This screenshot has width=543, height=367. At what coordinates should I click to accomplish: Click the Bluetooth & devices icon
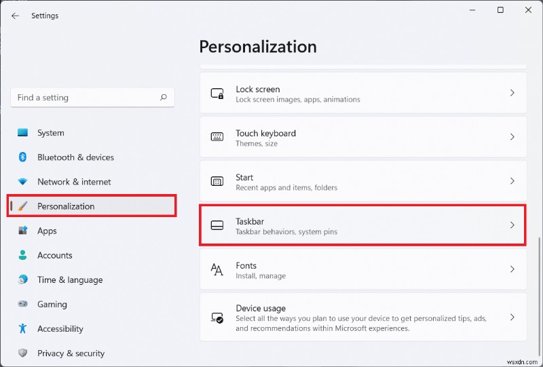tap(22, 157)
